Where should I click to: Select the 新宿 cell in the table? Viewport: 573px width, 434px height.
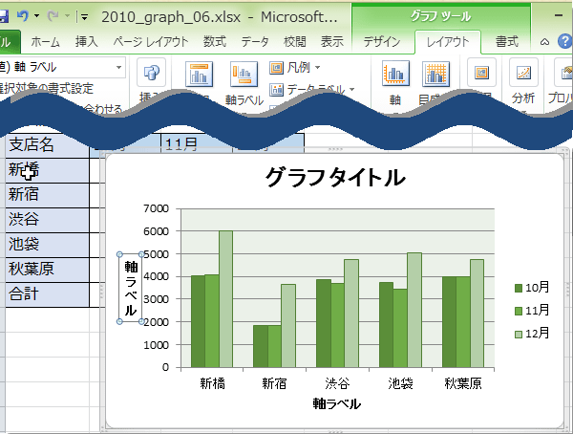tap(47, 195)
